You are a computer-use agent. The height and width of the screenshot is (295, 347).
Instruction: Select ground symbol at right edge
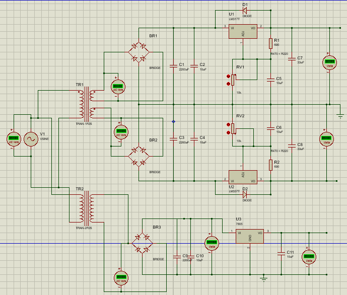340,116
